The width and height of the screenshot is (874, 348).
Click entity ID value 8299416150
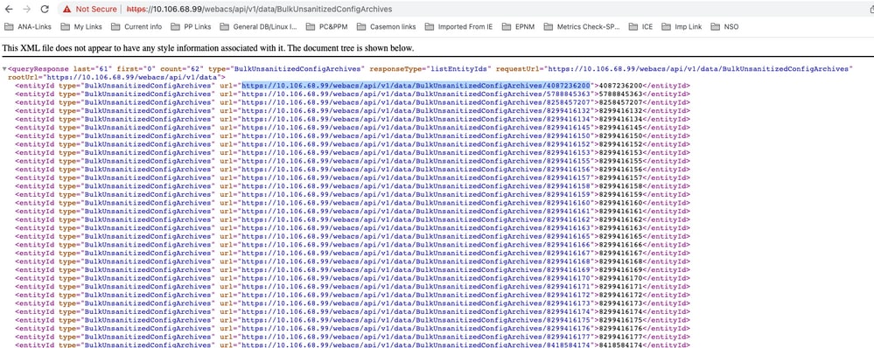click(x=620, y=136)
